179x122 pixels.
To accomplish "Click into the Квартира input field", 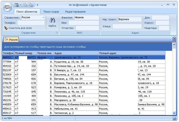I will click(164, 28).
